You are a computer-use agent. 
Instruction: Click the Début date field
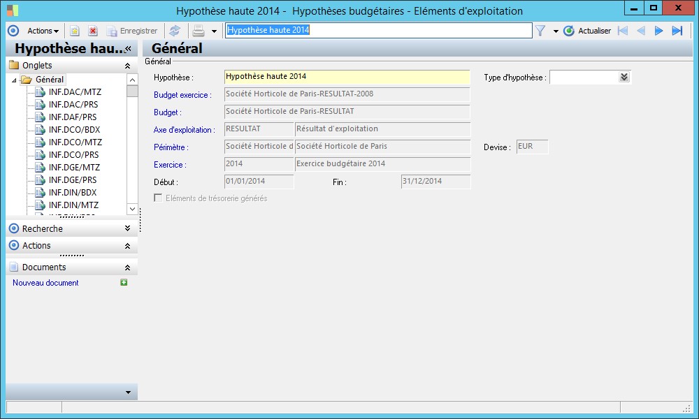[259, 182]
